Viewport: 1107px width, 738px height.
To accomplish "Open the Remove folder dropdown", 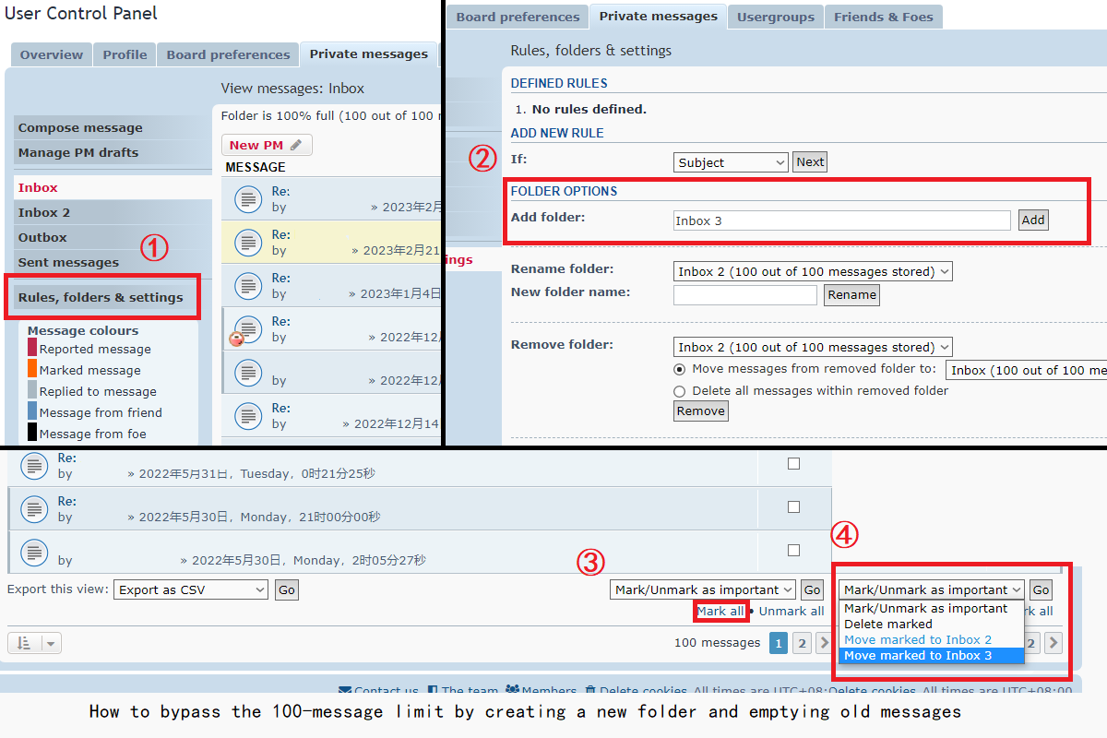I will (x=813, y=348).
